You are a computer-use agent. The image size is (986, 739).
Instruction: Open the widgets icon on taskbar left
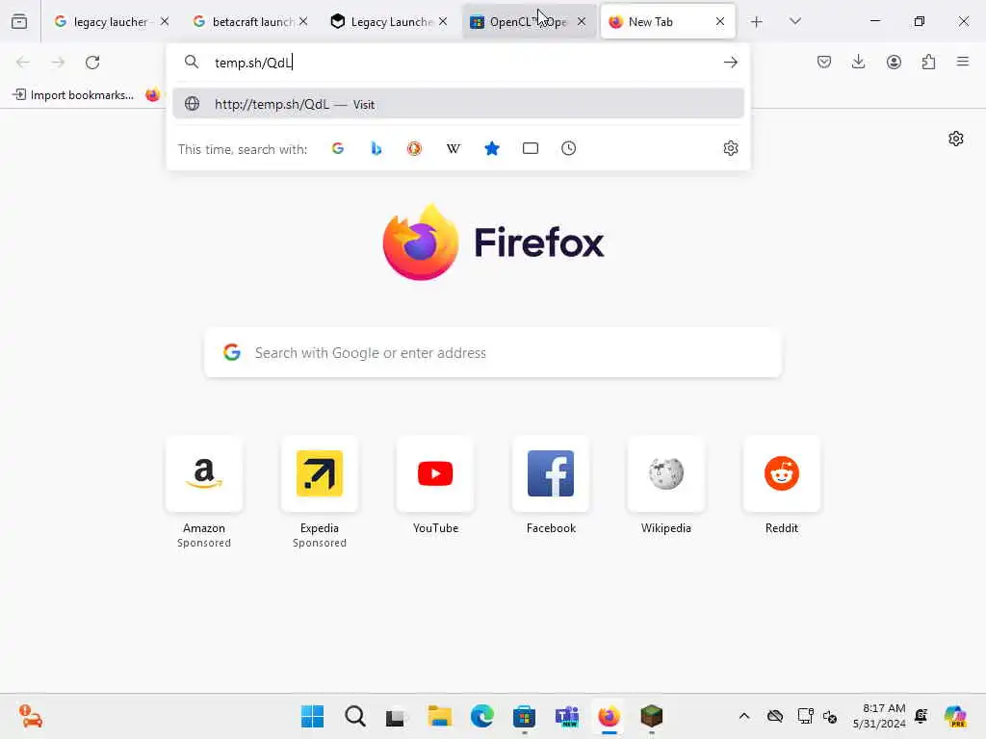[30, 716]
